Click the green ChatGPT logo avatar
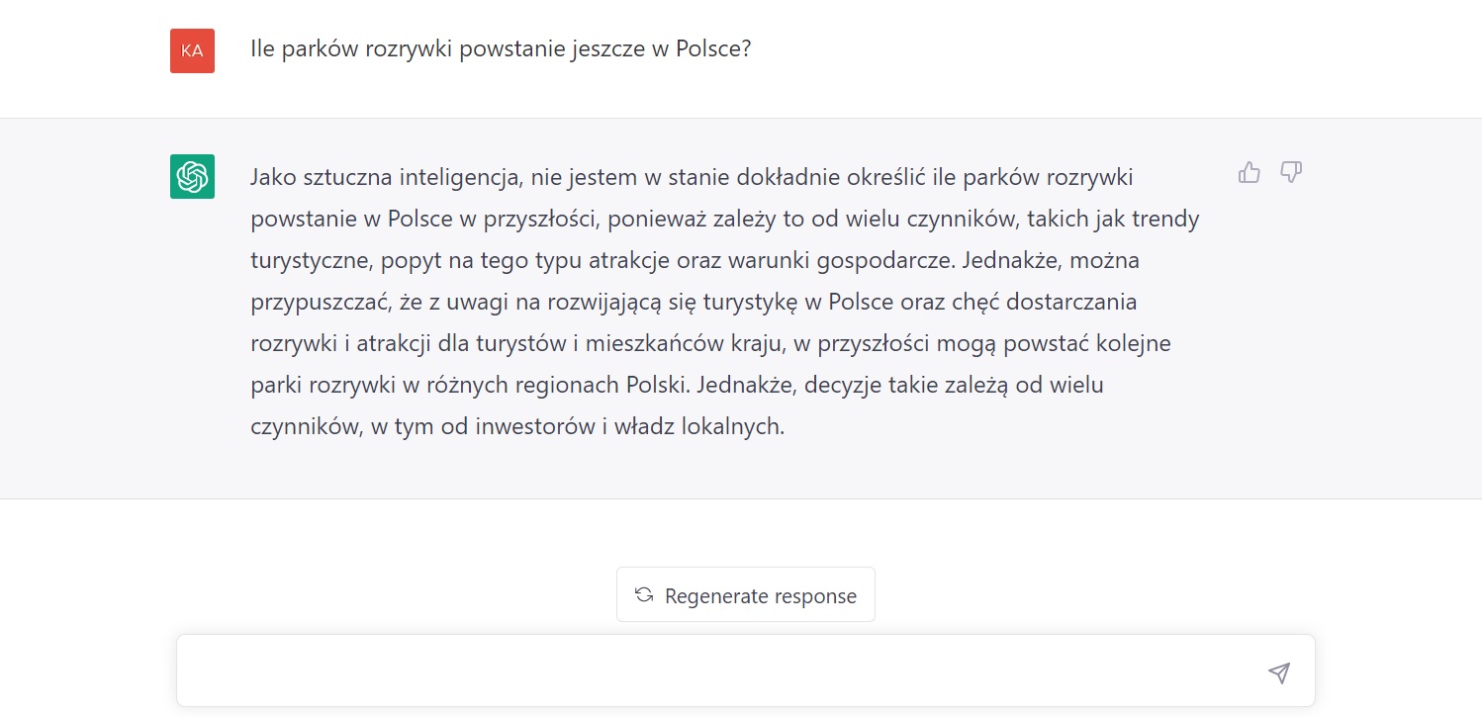 coord(192,177)
